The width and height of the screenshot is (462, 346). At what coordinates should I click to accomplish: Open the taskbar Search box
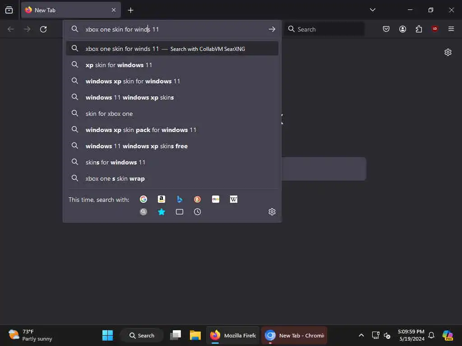click(142, 335)
